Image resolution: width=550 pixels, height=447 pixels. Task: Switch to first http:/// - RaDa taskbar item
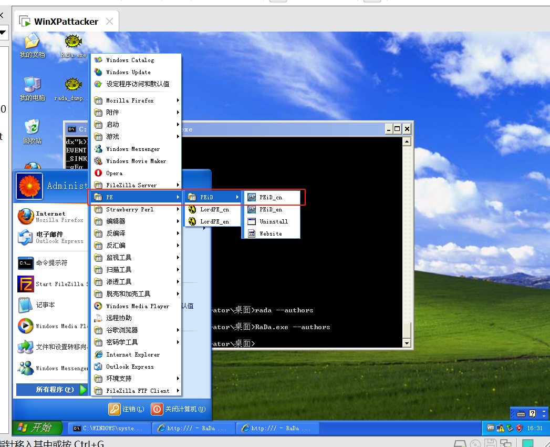(193, 428)
